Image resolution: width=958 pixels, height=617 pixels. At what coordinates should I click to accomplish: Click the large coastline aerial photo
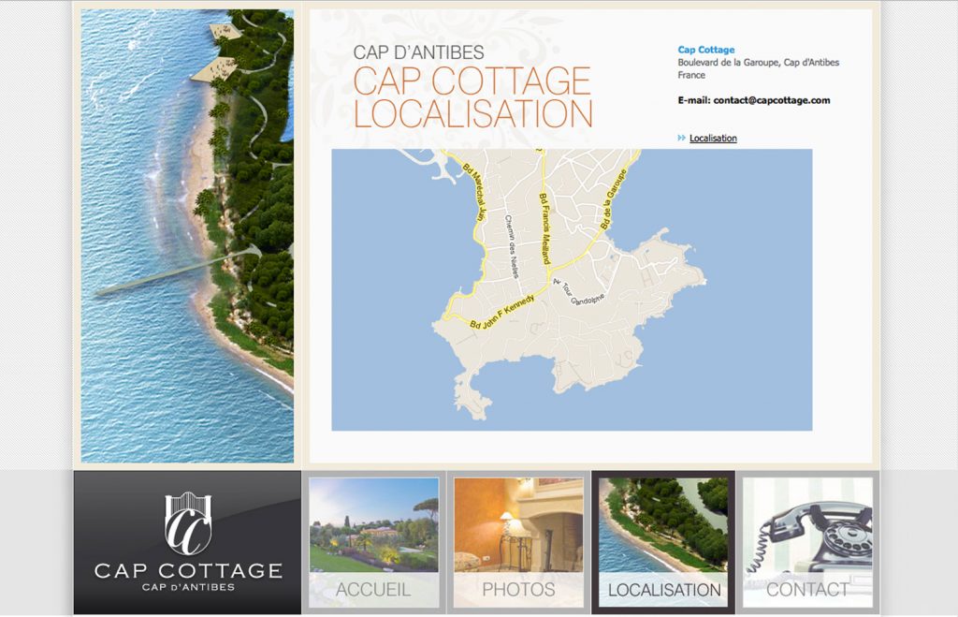(187, 235)
